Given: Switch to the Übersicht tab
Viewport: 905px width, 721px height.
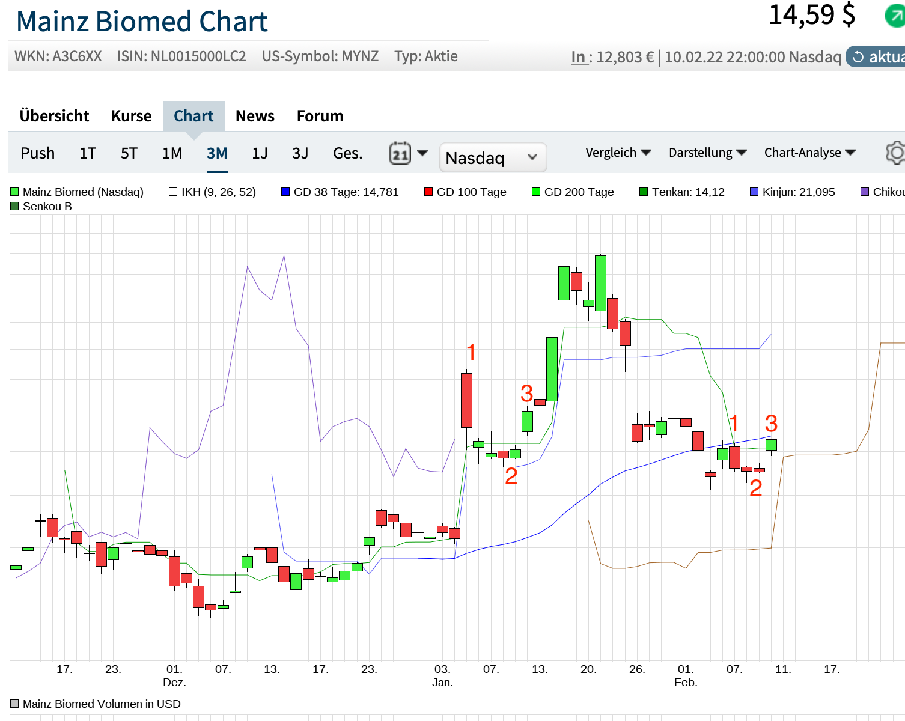Looking at the screenshot, I should click(54, 116).
